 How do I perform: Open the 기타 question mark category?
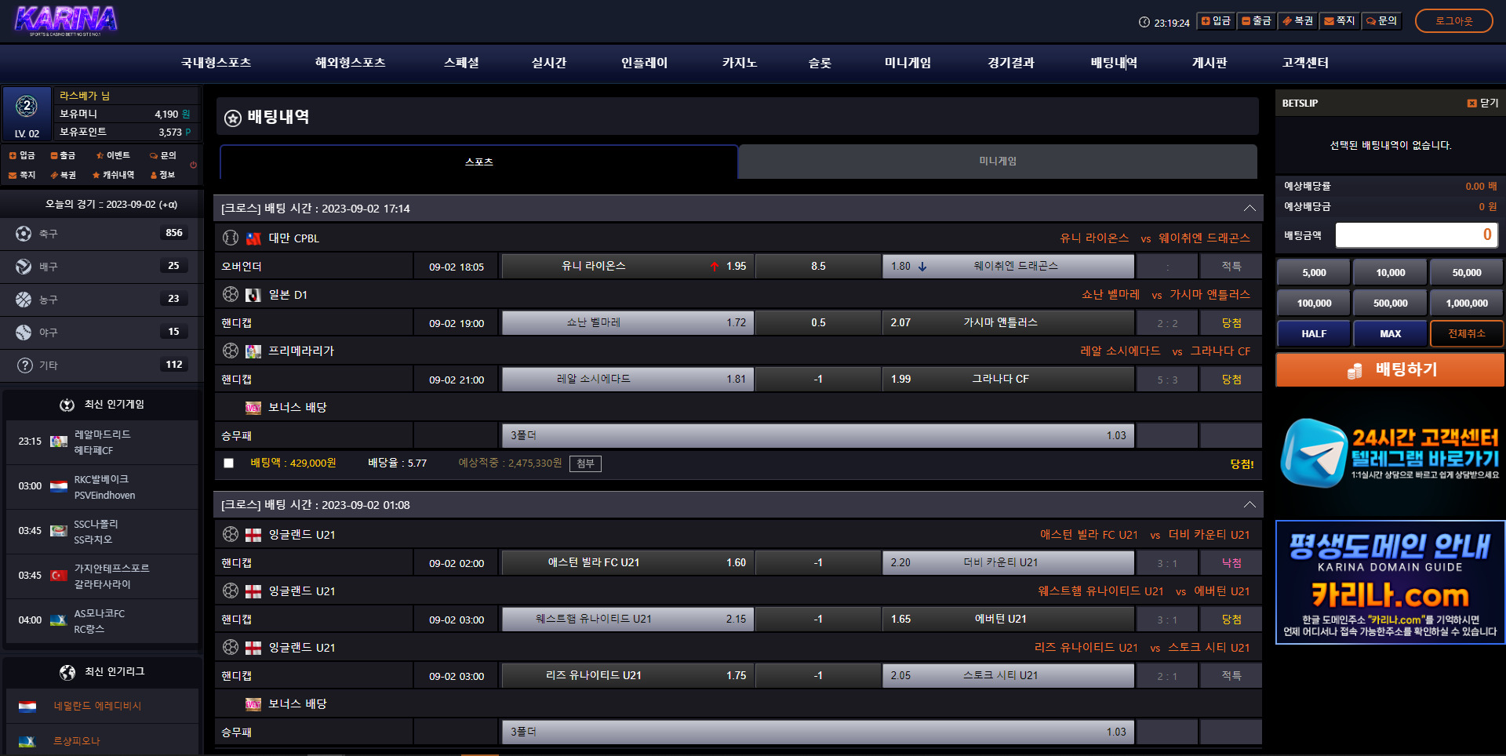(25, 365)
